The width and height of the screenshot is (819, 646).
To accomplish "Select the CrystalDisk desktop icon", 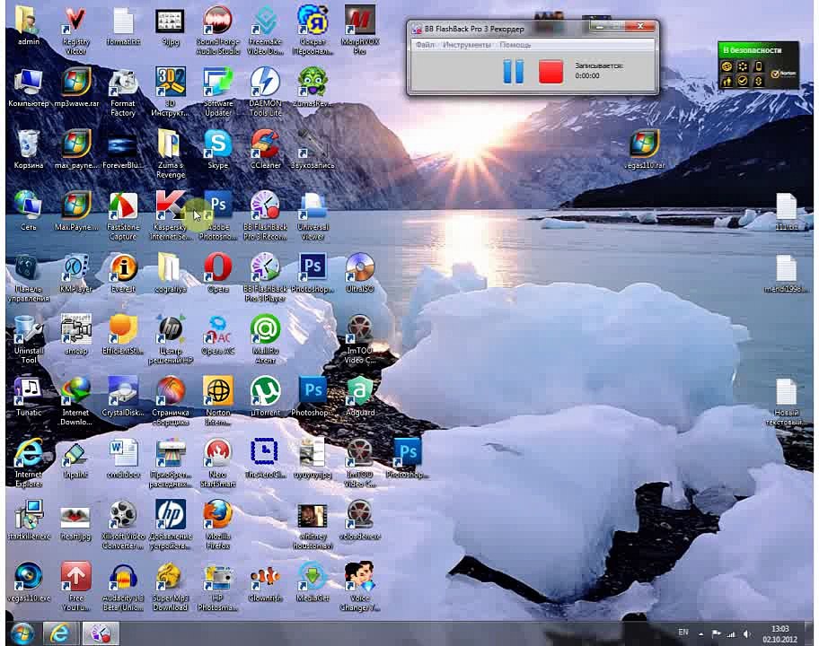I will click(123, 397).
